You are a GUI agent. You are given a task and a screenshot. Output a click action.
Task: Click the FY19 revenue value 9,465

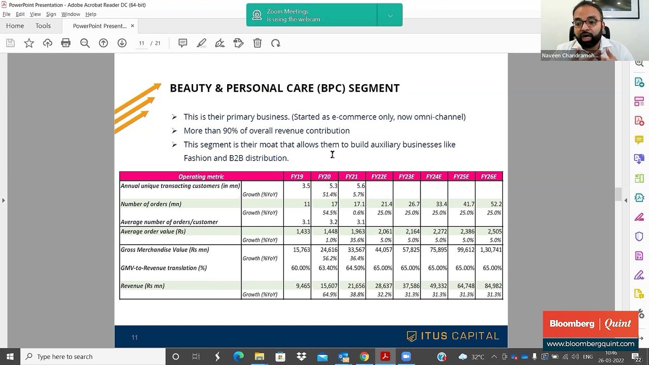303,286
